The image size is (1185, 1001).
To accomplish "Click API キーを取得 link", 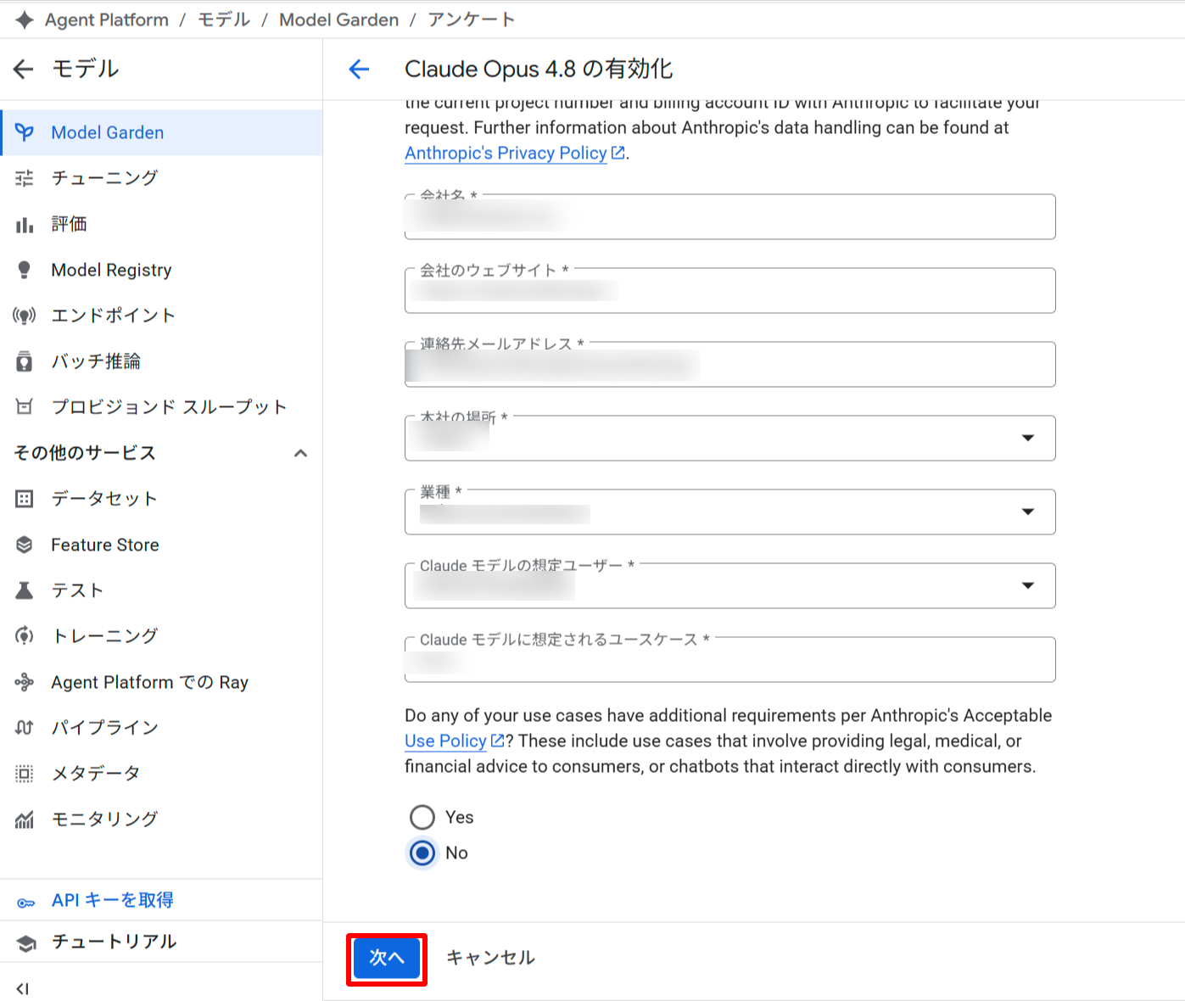I will click(x=113, y=900).
